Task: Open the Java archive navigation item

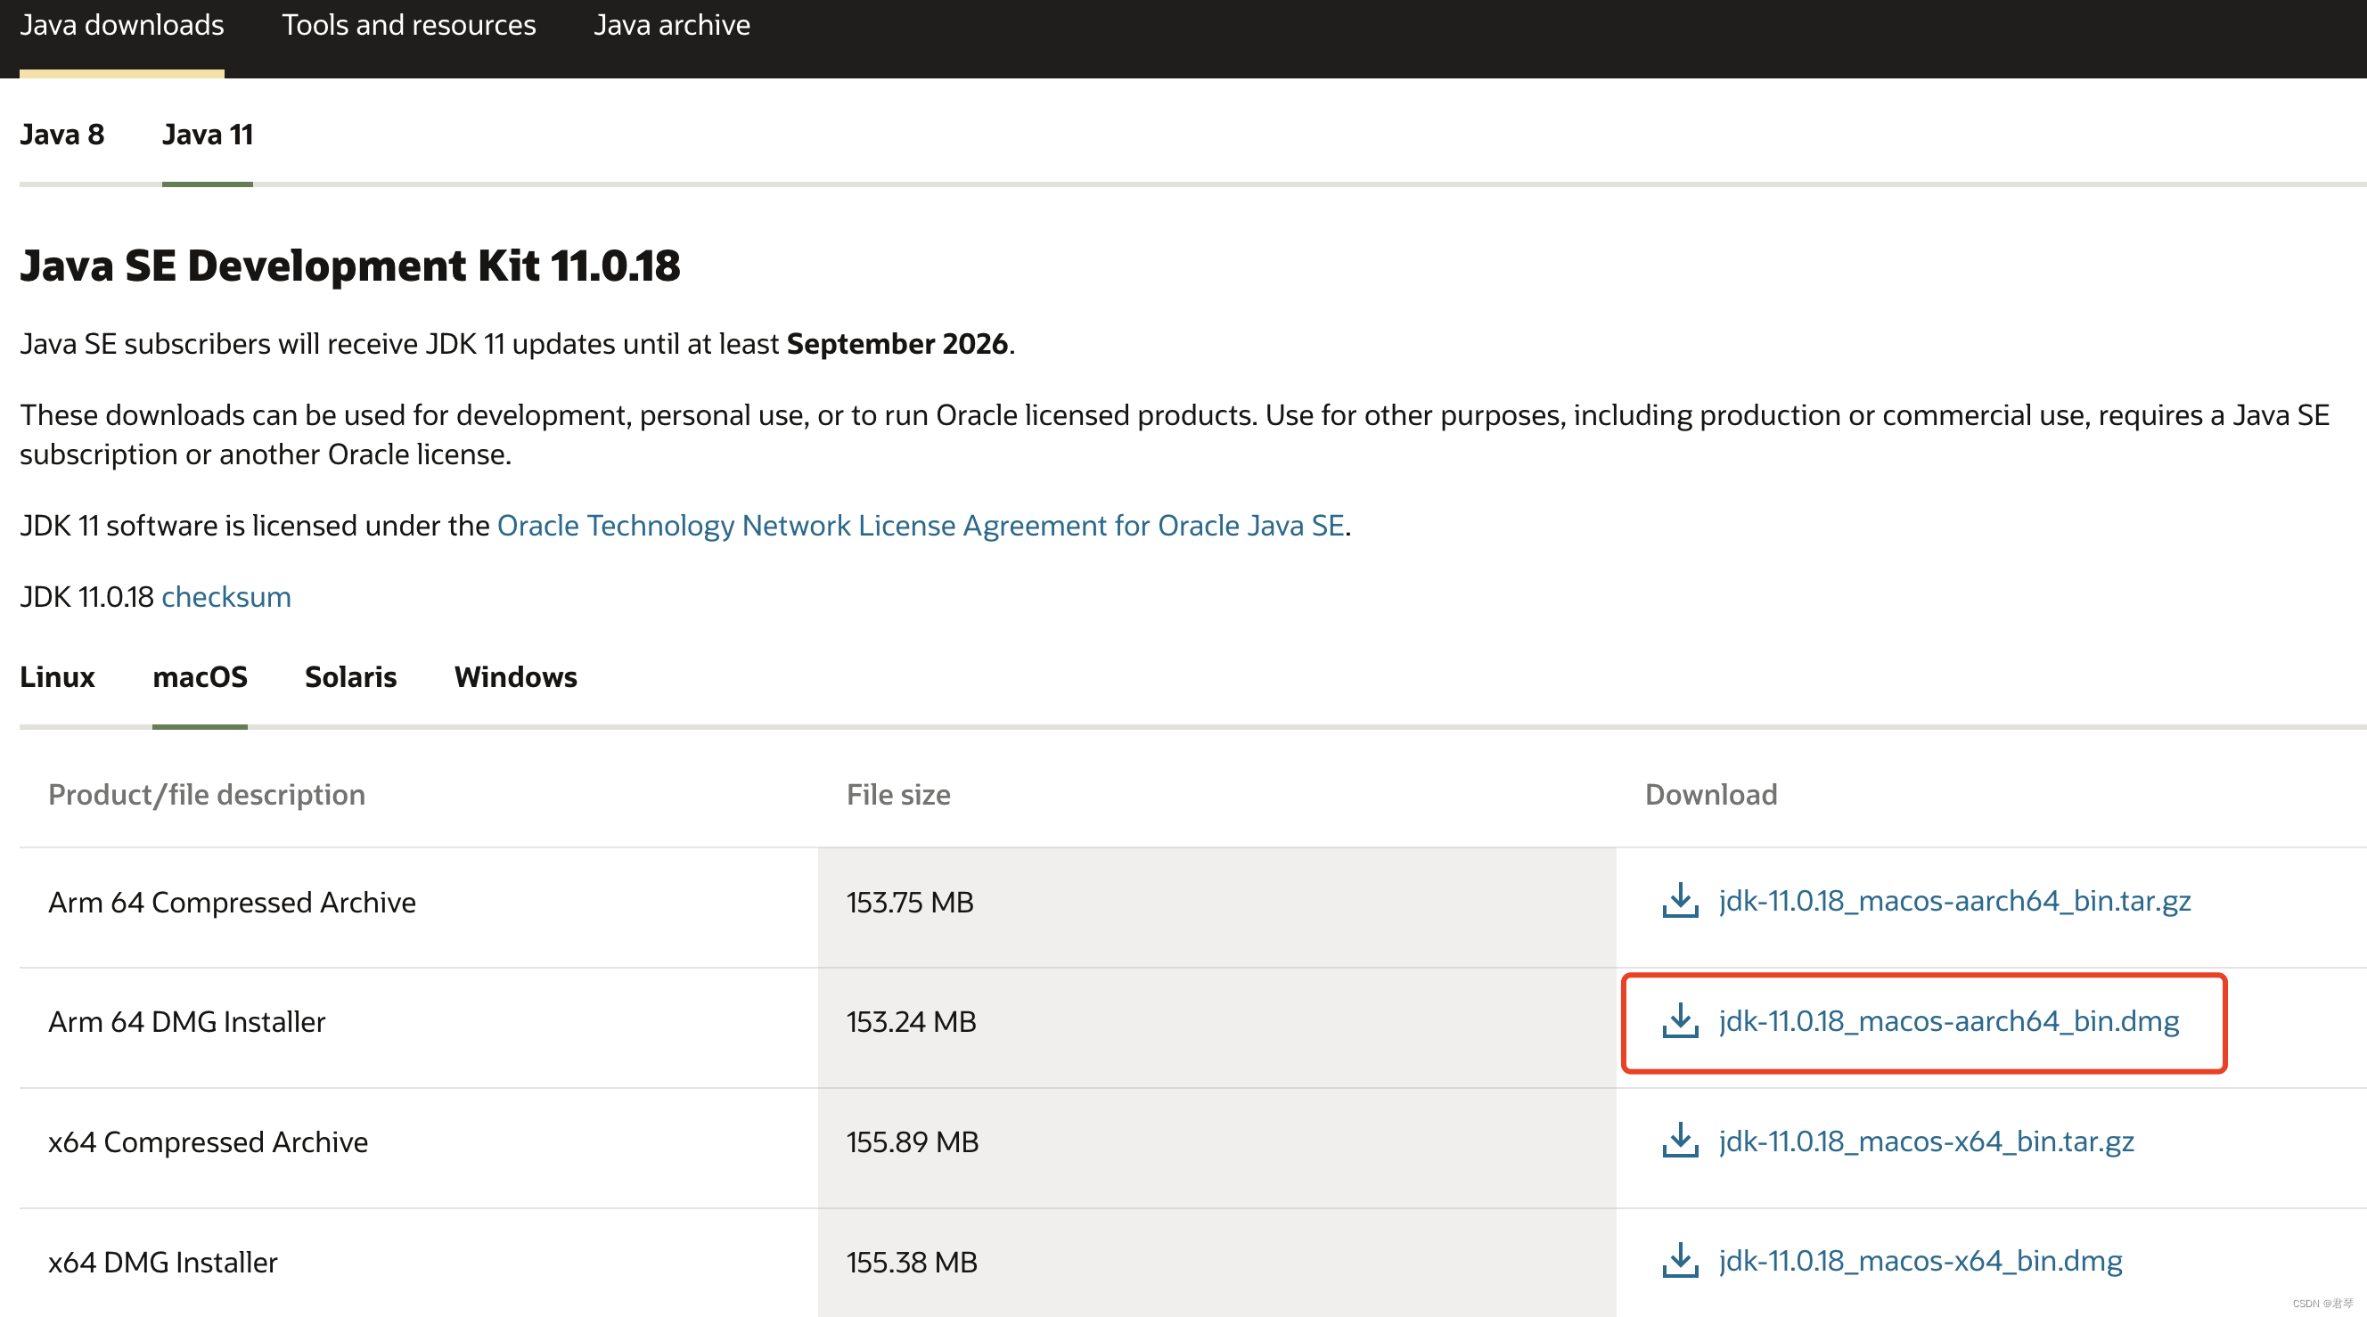Action: pyautogui.click(x=671, y=25)
